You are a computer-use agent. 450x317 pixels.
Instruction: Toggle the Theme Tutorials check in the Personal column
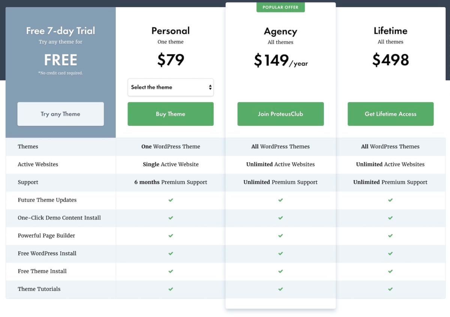171,289
